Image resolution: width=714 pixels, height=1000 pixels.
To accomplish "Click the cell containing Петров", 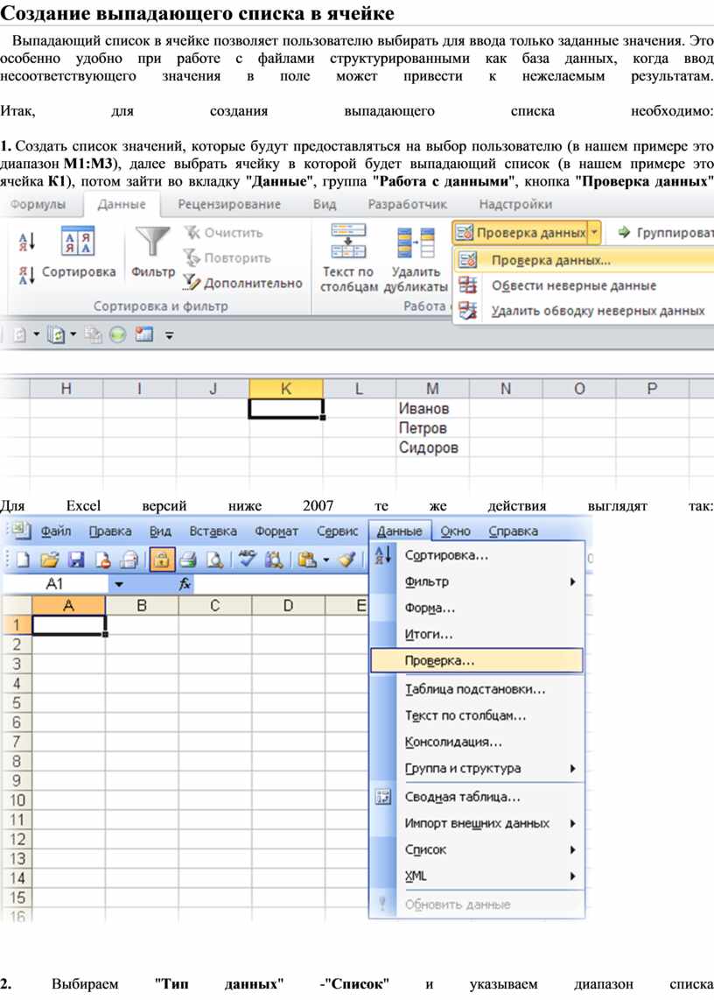I will pos(433,428).
